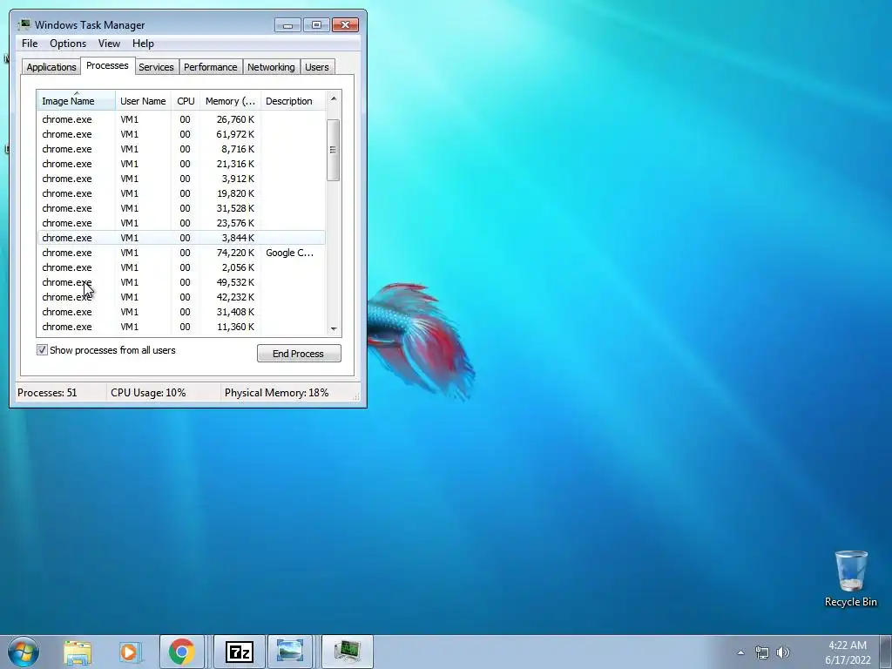This screenshot has width=892, height=669.
Task: Open the Recycle Bin desktop icon
Action: (851, 578)
